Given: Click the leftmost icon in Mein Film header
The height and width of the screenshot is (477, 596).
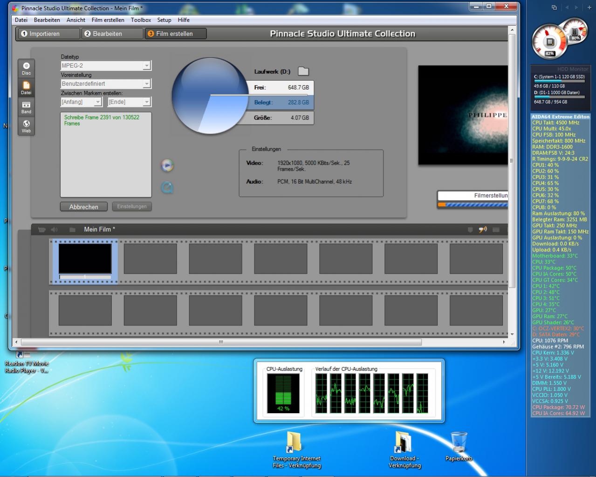Looking at the screenshot, I should coord(41,229).
